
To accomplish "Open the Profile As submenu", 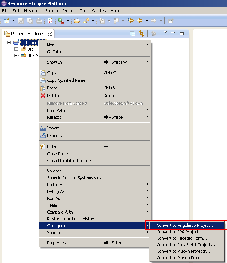I will click(94, 185).
